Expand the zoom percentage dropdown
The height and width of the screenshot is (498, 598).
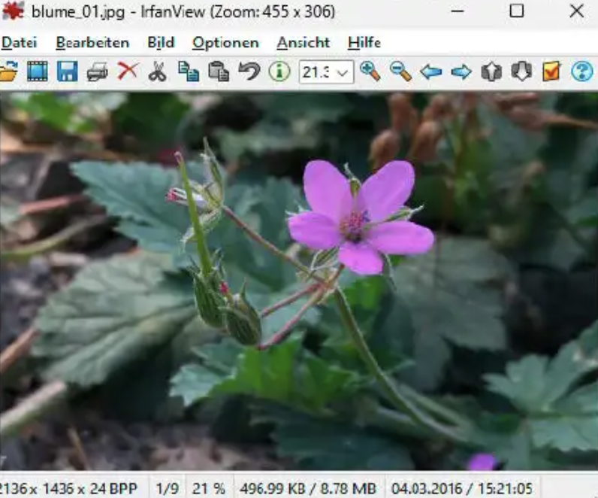coord(343,73)
